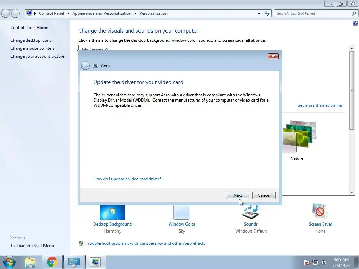
Task: Click the Sounds text link
Action: tap(251, 224)
